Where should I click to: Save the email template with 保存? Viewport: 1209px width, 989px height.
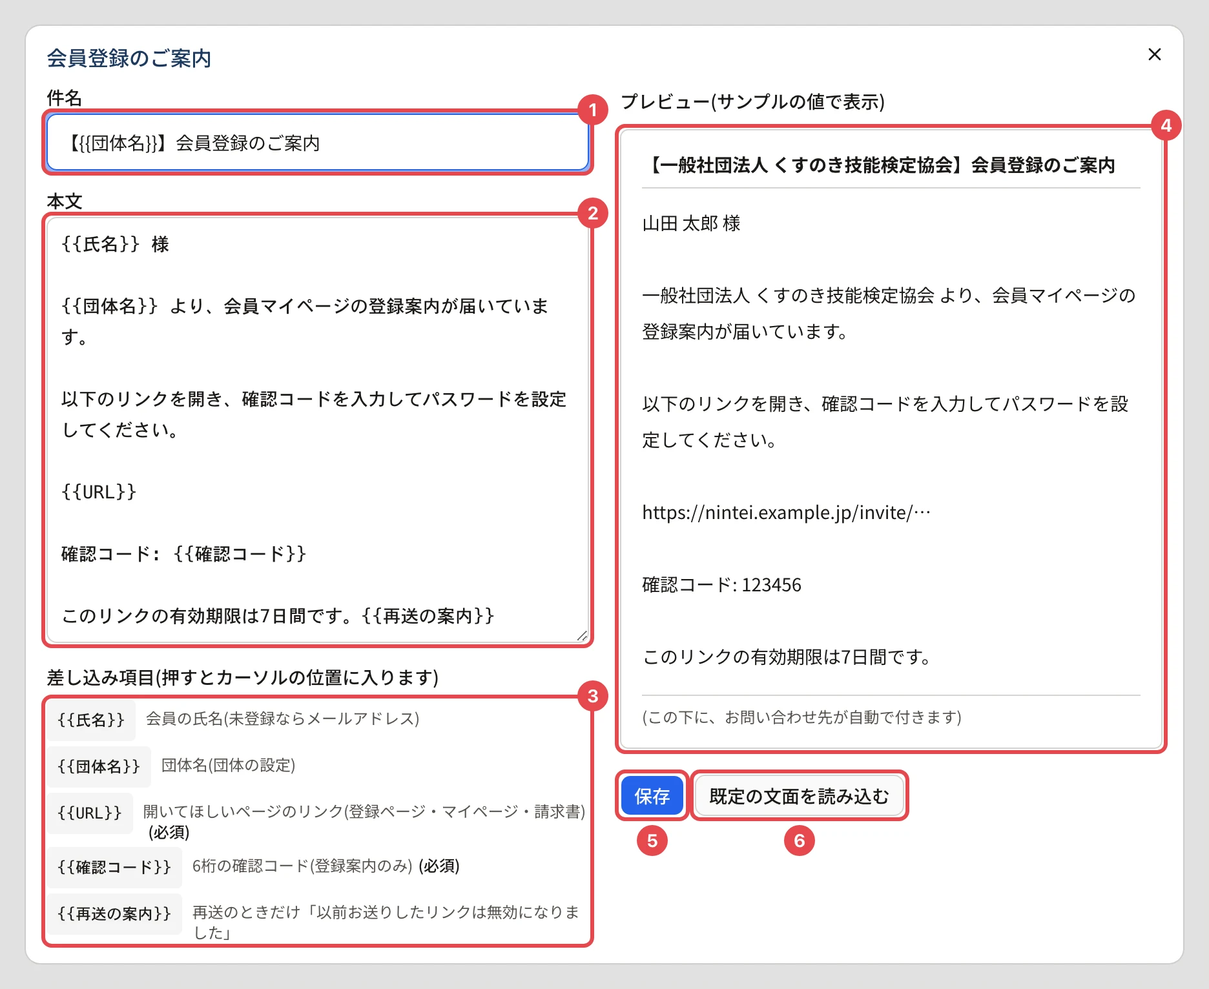(x=652, y=796)
